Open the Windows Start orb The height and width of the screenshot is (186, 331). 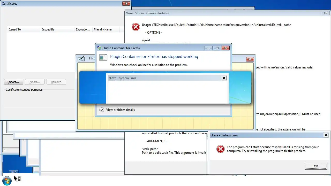7,181
